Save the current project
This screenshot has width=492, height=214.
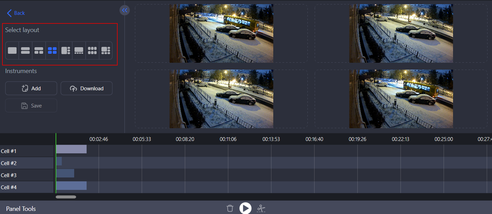tap(31, 105)
